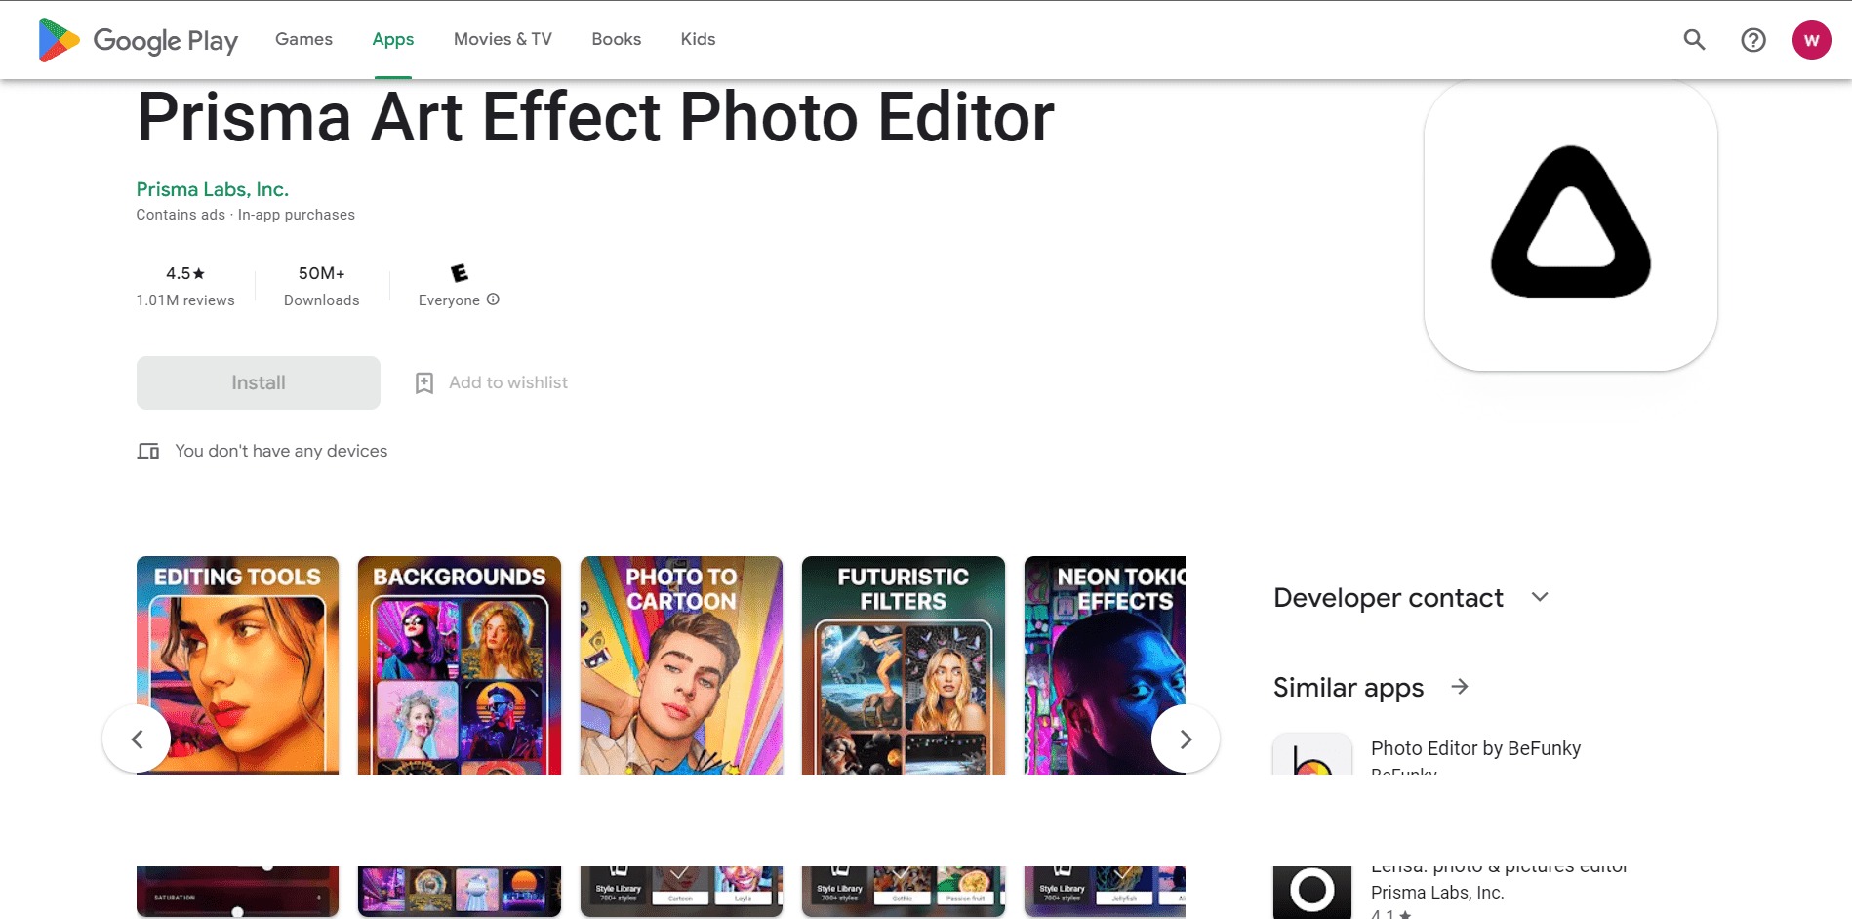1852x919 pixels.
Task: Open the Similar apps heading link
Action: (x=1349, y=688)
